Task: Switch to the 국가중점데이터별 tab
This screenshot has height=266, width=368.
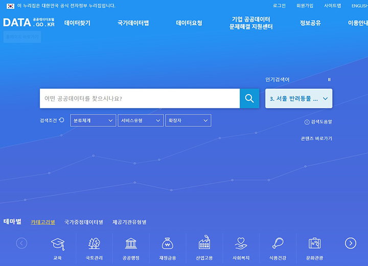Action: tap(83, 223)
